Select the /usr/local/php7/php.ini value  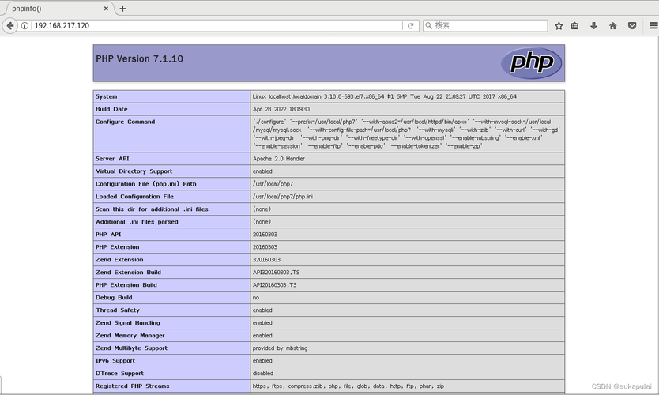(x=282, y=197)
